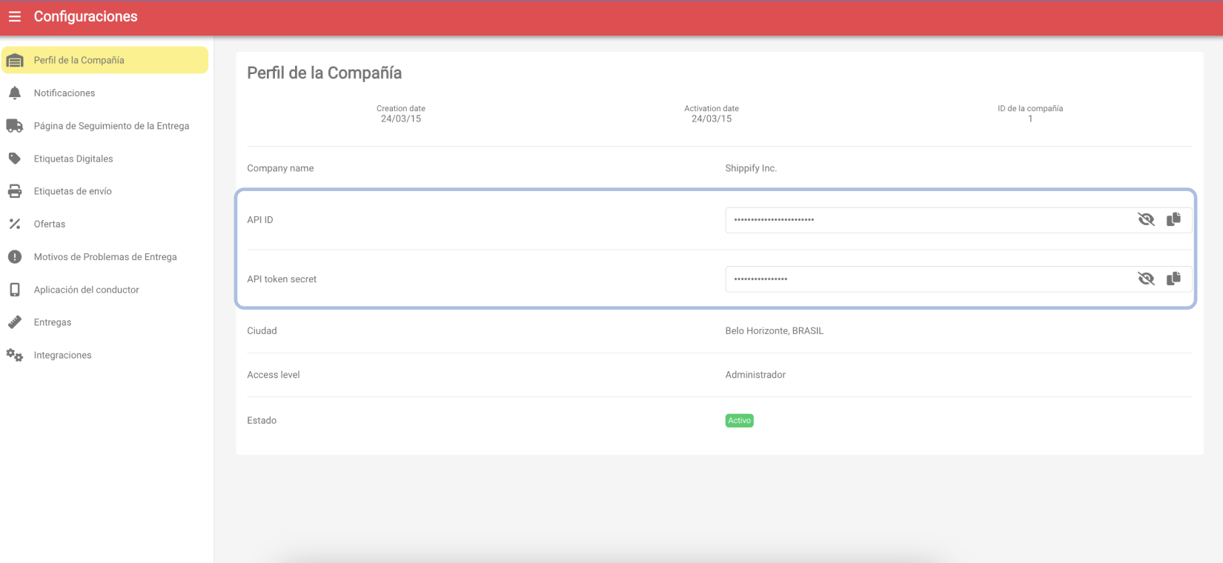Click the Notificaciones bell icon
This screenshot has height=563, width=1223.
[15, 93]
